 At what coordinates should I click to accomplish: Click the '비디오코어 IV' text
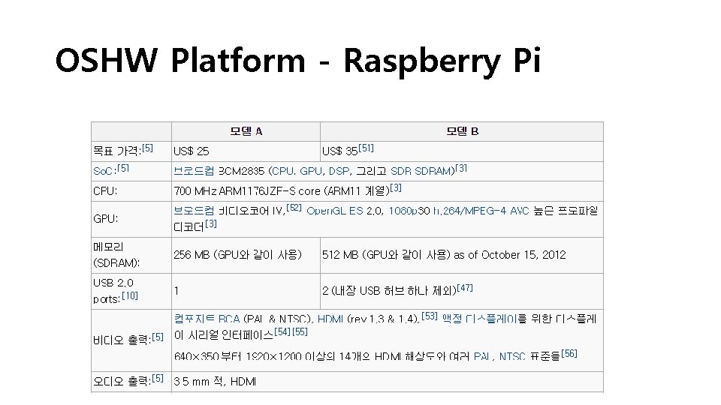coord(252,211)
